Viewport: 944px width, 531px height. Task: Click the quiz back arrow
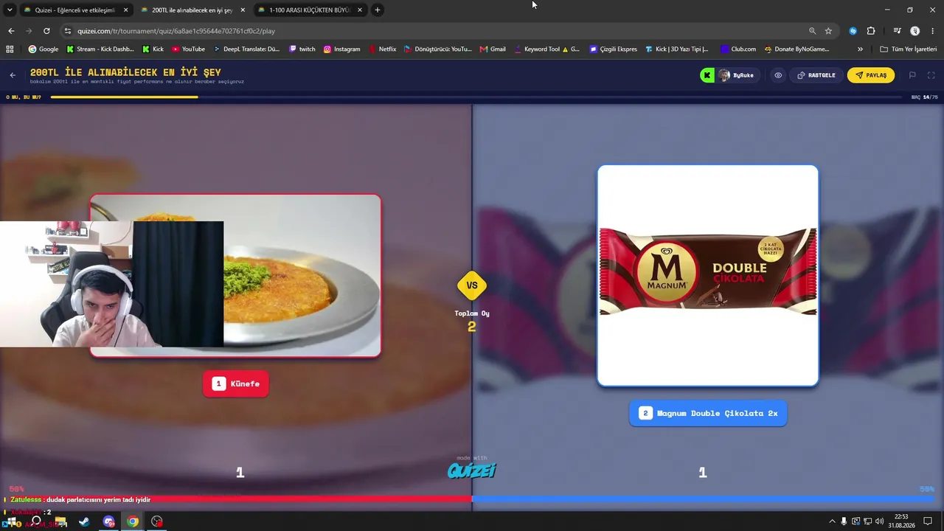pyautogui.click(x=13, y=75)
